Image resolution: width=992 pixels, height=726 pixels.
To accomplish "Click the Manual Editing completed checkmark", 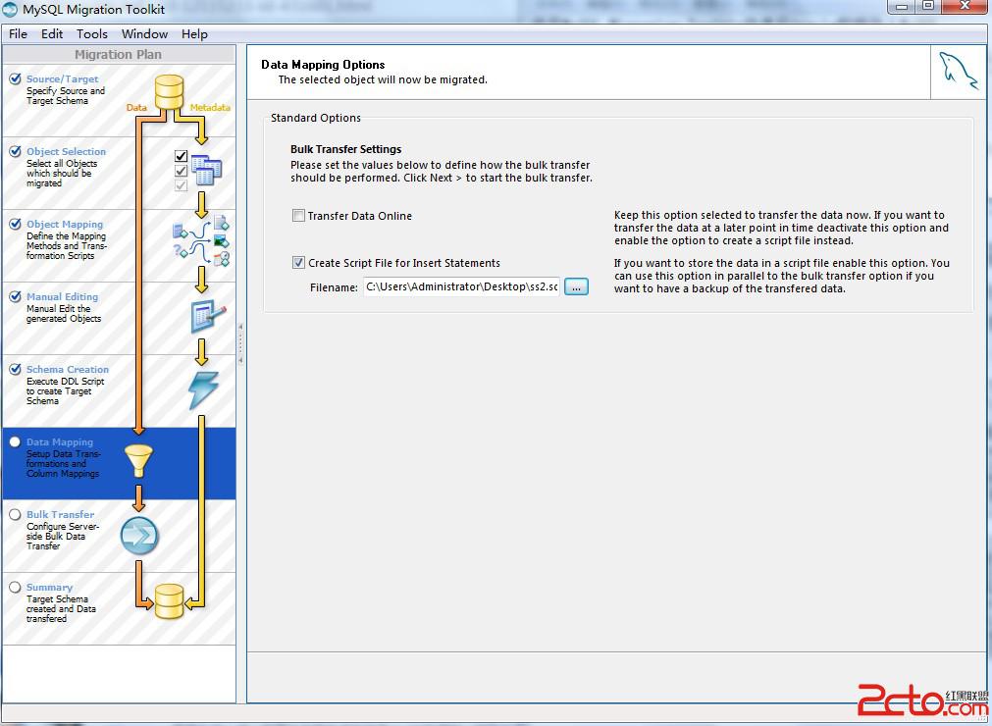I will pos(15,296).
